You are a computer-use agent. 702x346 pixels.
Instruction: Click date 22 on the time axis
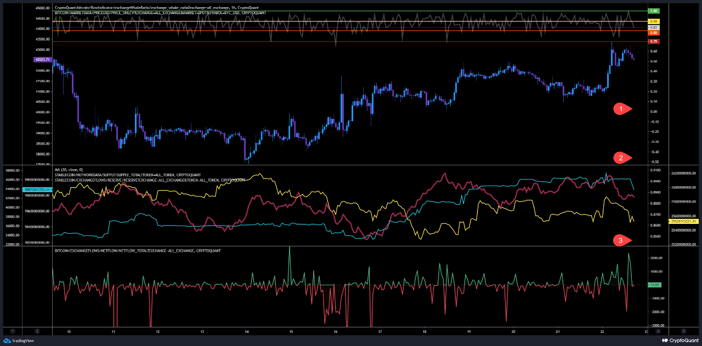click(x=602, y=332)
